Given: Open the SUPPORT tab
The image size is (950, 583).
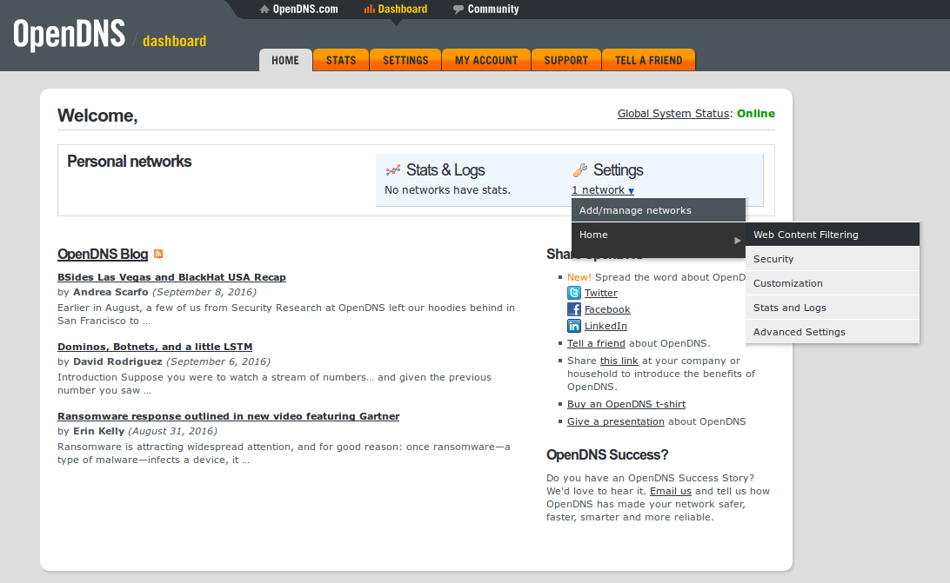Looking at the screenshot, I should point(565,60).
